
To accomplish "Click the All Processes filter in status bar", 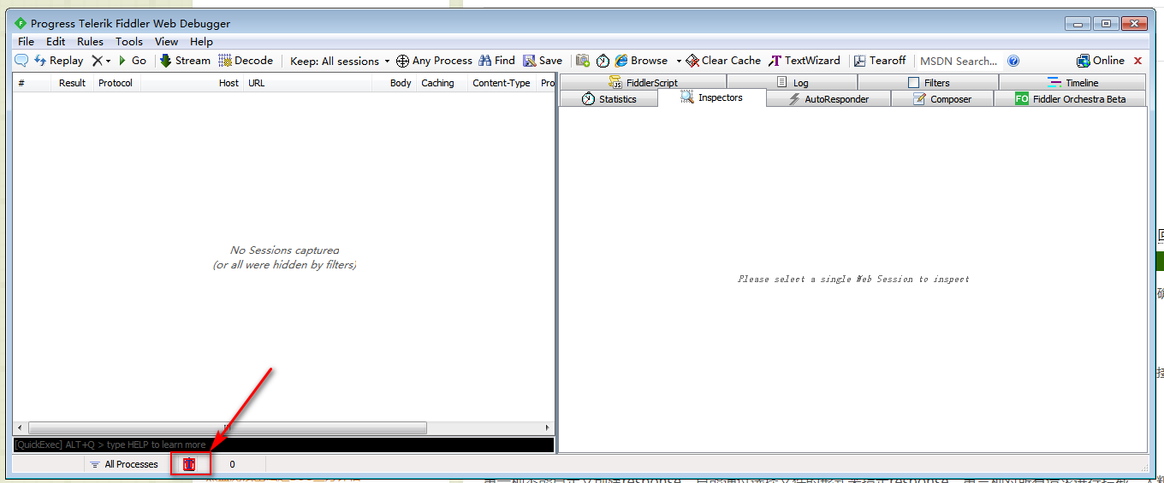I will (124, 464).
